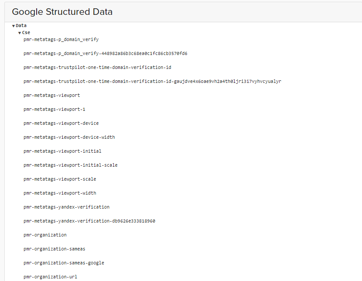Select the Cse label
This screenshot has height=281, width=362.
[26, 33]
